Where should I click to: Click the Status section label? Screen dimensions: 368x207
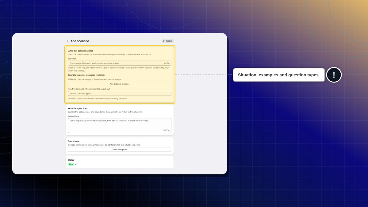pos(71,160)
